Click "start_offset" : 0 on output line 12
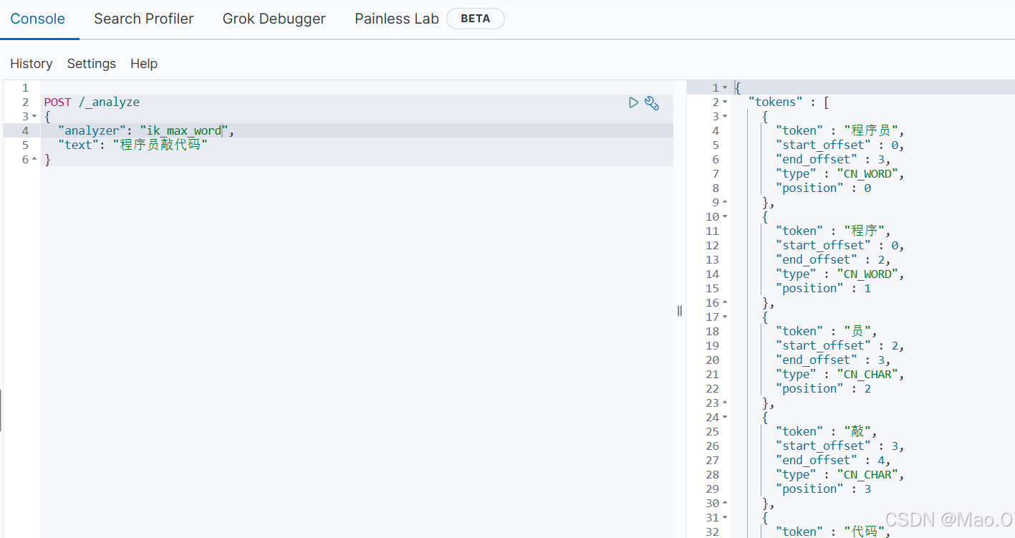The image size is (1015, 538). [x=840, y=245]
